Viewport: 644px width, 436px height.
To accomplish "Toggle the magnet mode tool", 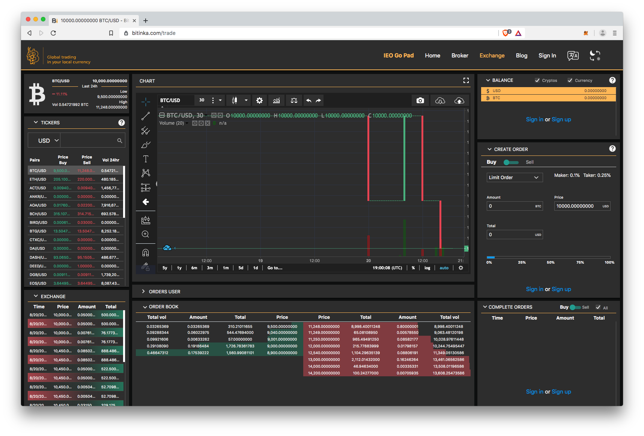I will (146, 252).
